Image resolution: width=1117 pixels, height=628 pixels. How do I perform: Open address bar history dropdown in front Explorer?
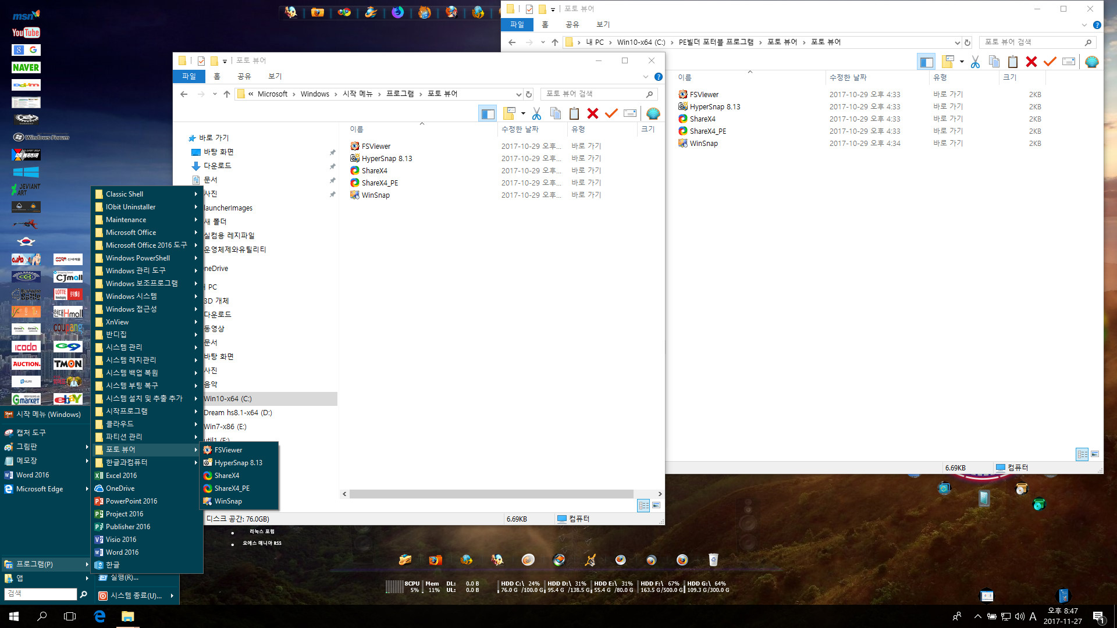click(518, 94)
